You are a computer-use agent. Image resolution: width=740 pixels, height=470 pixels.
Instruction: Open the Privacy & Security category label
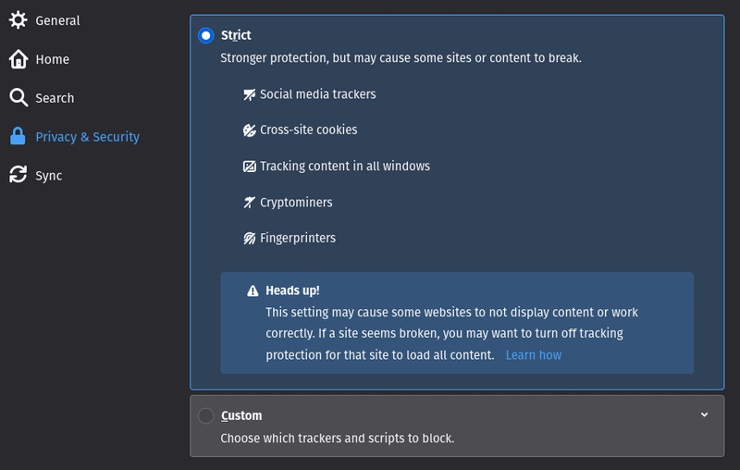pyautogui.click(x=87, y=137)
